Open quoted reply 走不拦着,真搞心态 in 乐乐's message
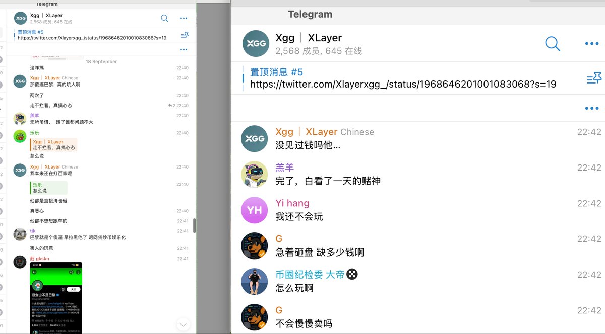Viewport: 605px width, 334px height. point(53,145)
